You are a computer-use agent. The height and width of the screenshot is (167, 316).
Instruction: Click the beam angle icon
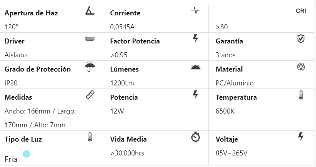[90, 11]
